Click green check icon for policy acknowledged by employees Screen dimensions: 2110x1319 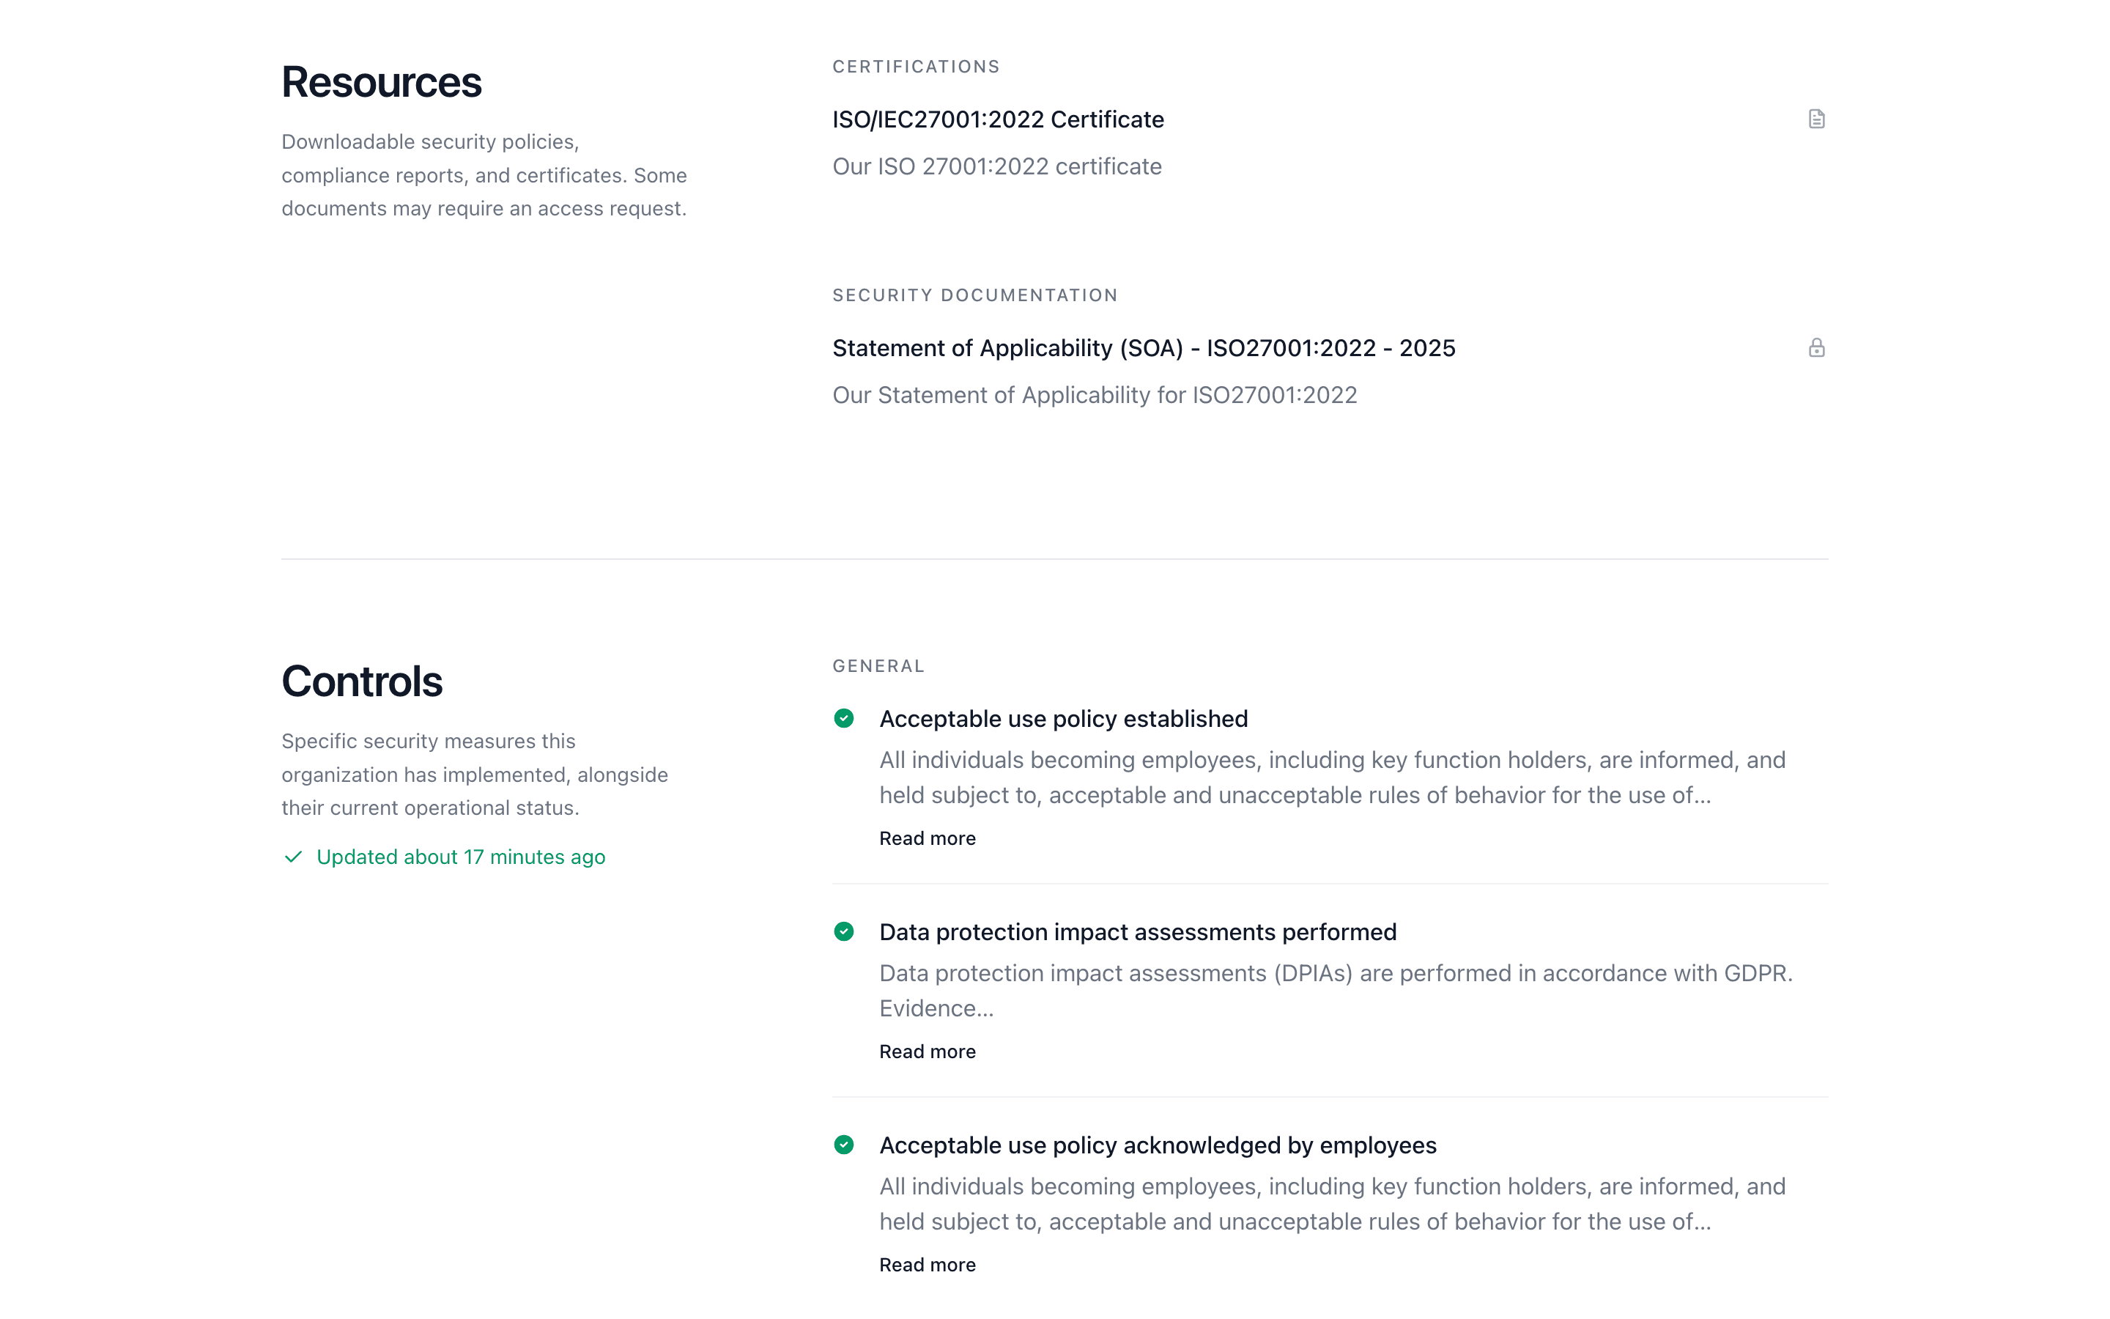coord(843,1145)
